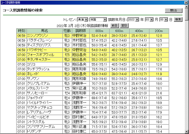The width and height of the screenshot is (189, 134).
Task: Open the year dropdown showing 2022
Action: (133, 20)
